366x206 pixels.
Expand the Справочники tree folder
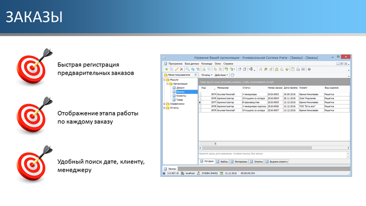point(164,104)
